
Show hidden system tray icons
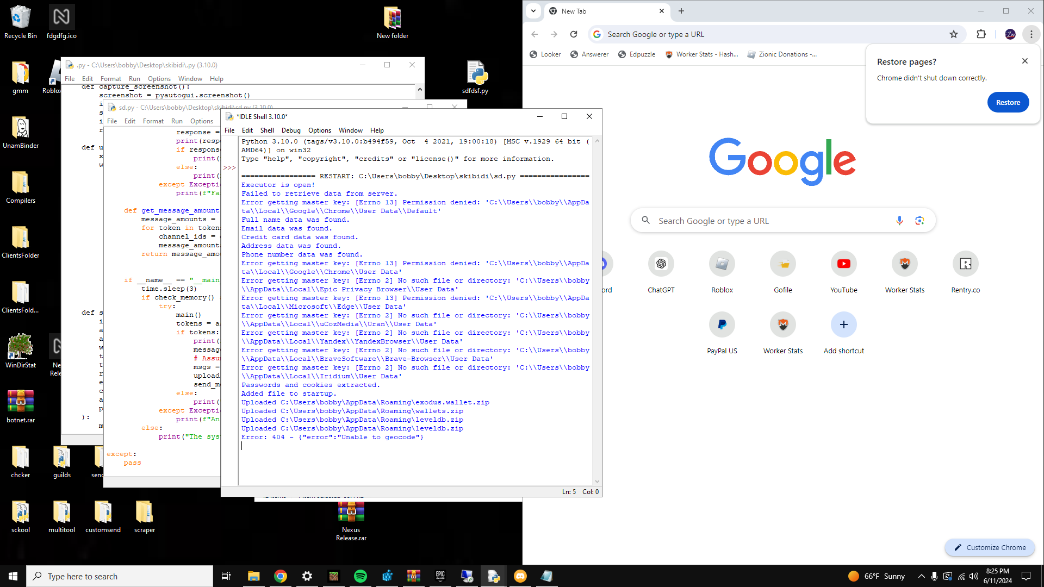coord(921,576)
